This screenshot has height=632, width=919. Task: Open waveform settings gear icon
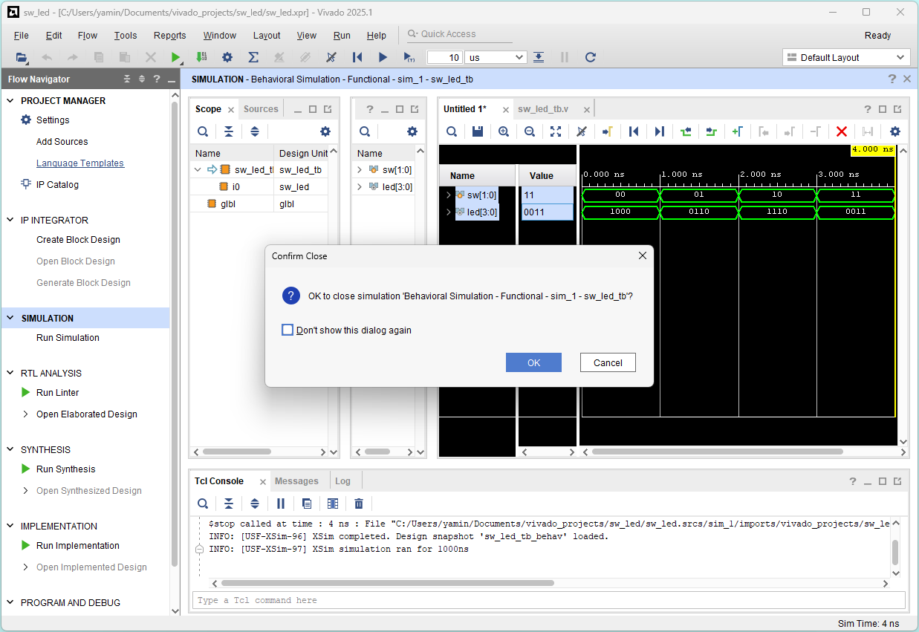coord(895,131)
